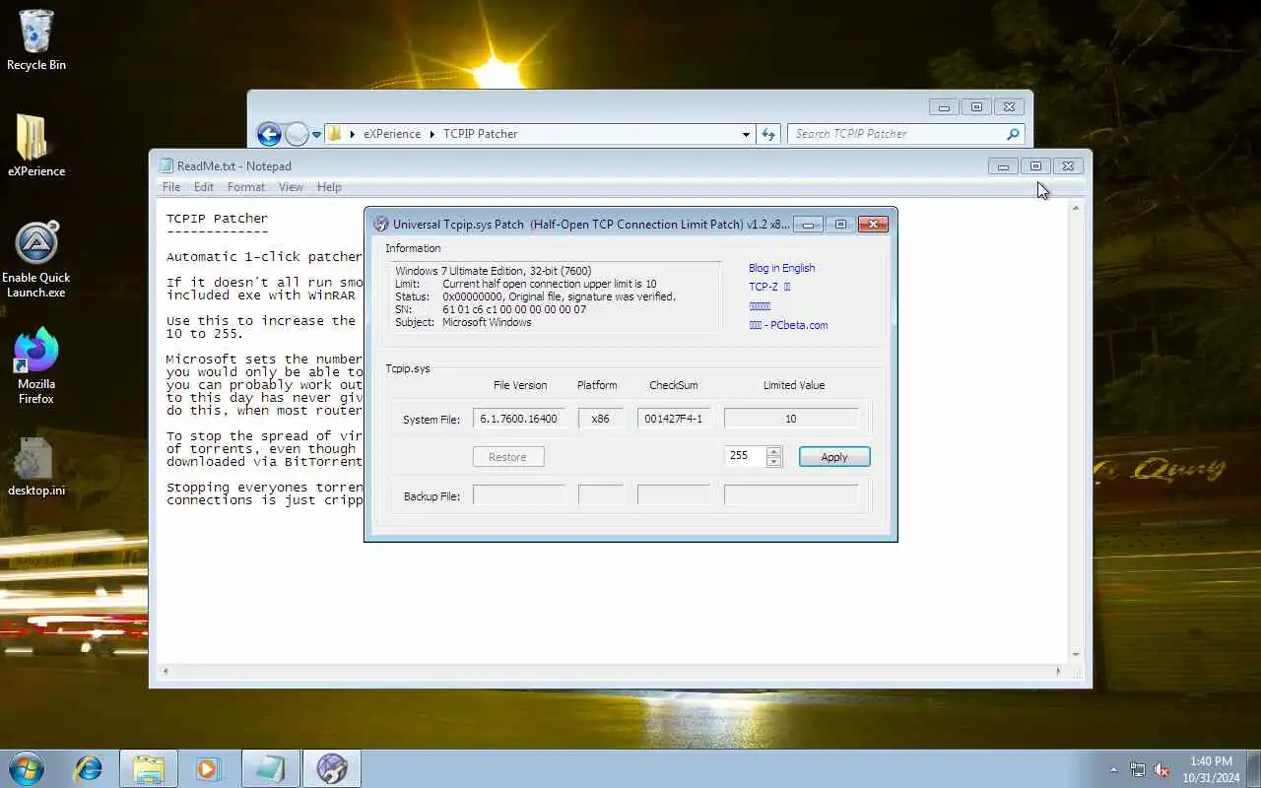
Task: Click eXPerience in Explorer address path
Action: (392, 134)
